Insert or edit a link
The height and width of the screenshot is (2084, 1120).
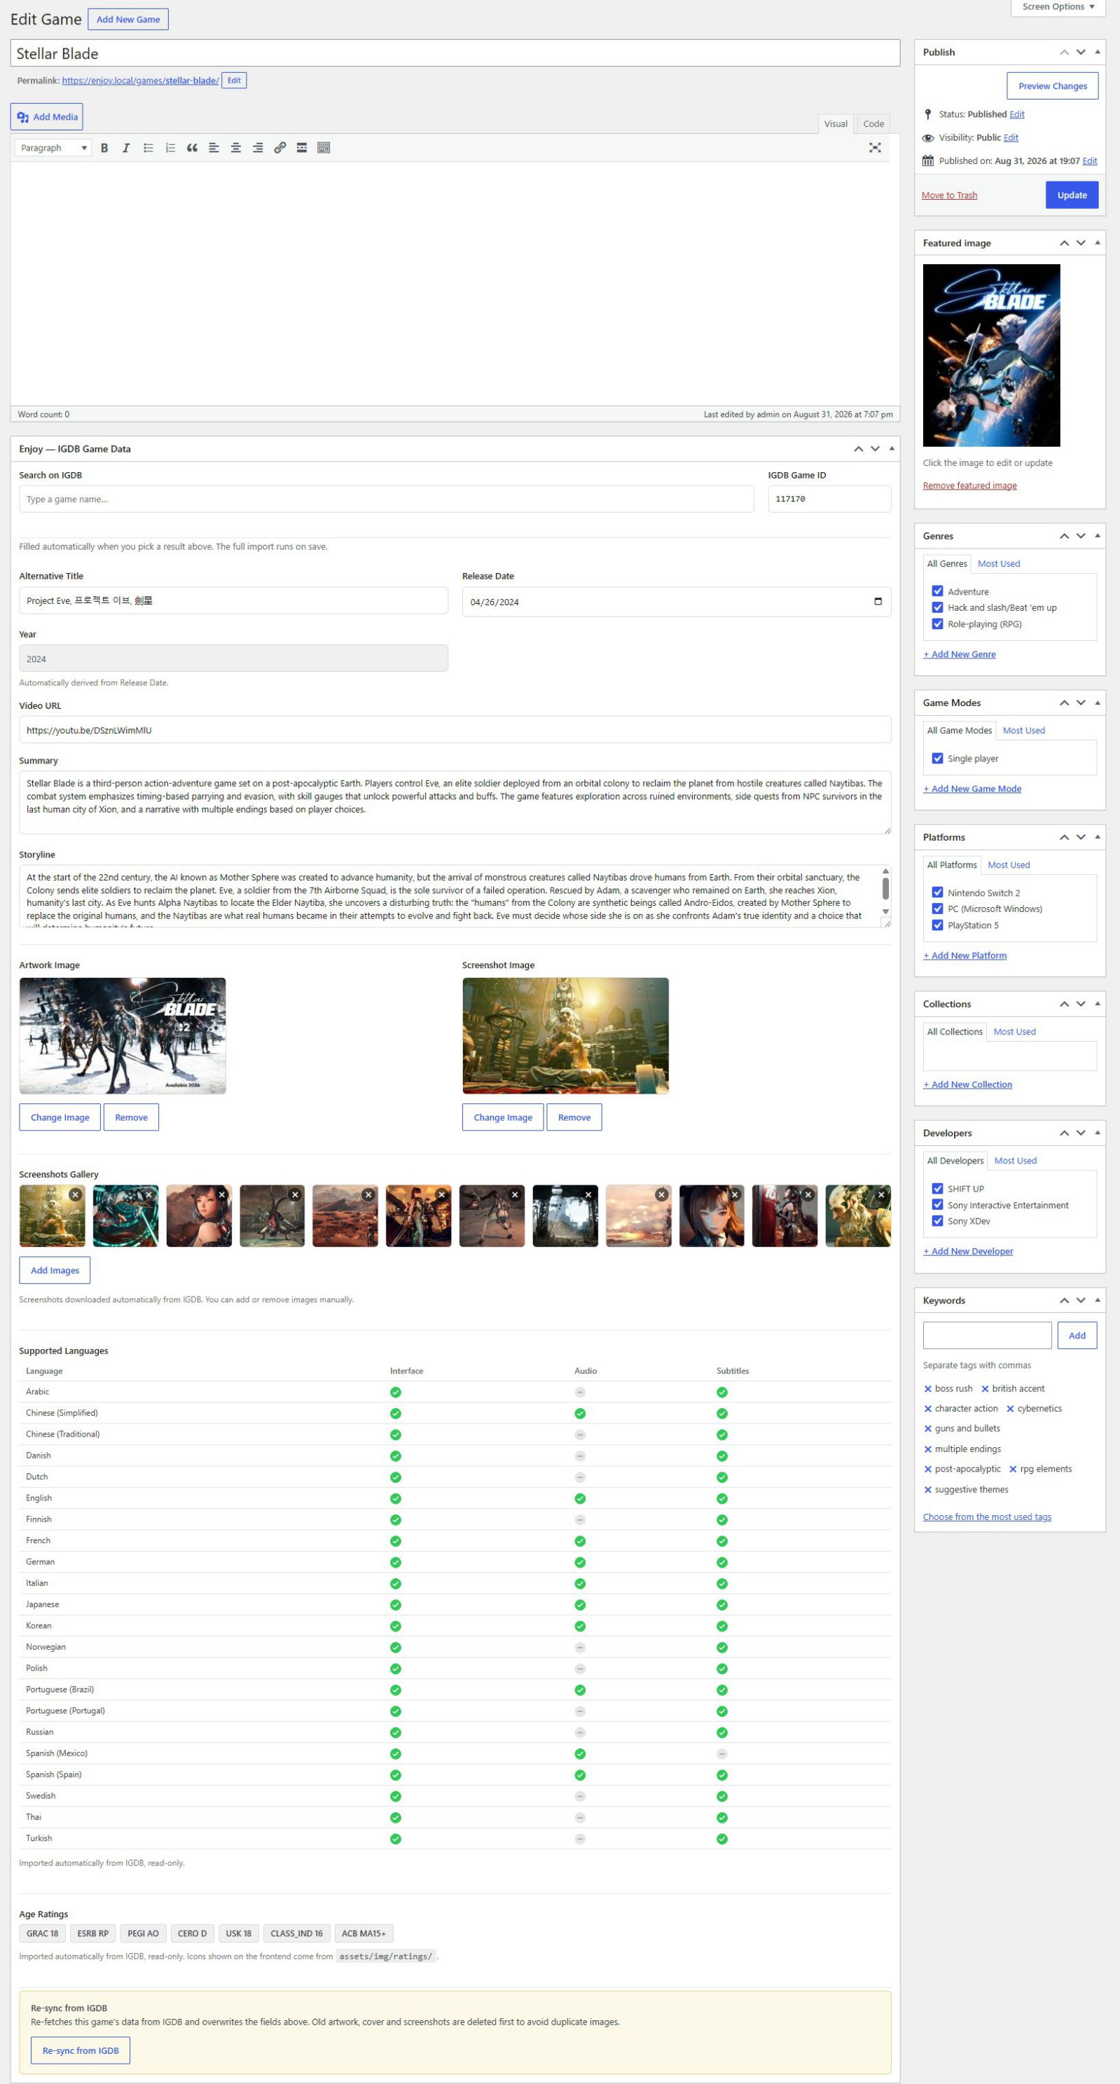279,148
